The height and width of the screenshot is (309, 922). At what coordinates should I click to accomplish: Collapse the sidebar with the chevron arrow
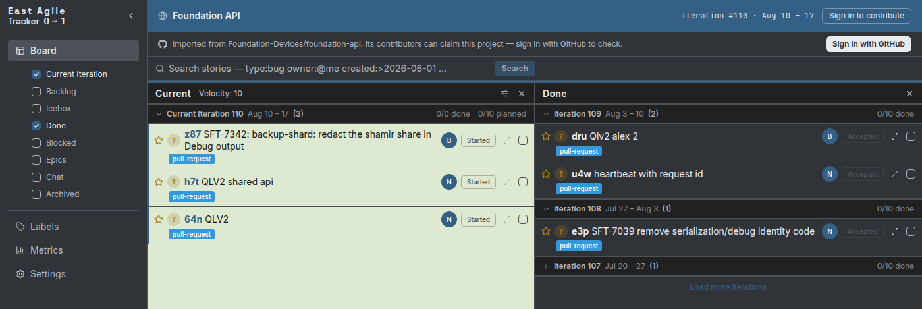130,16
